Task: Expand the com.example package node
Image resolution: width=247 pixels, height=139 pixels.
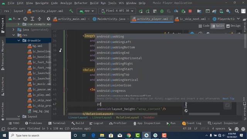Action: tap(19, 24)
